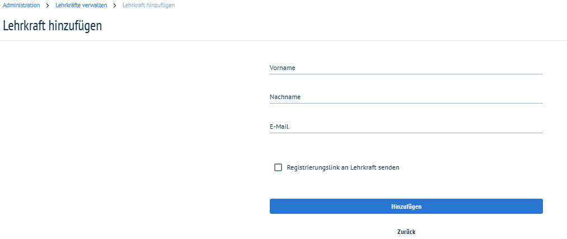
Task: Click the underline beneath the E-Mail field
Action: [406, 133]
